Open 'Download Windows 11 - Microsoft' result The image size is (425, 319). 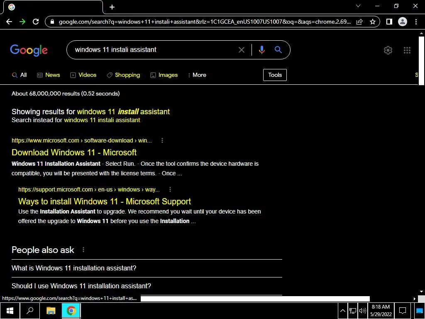click(x=74, y=152)
